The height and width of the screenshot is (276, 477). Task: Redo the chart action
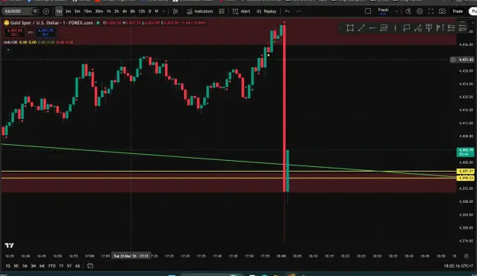(298, 11)
